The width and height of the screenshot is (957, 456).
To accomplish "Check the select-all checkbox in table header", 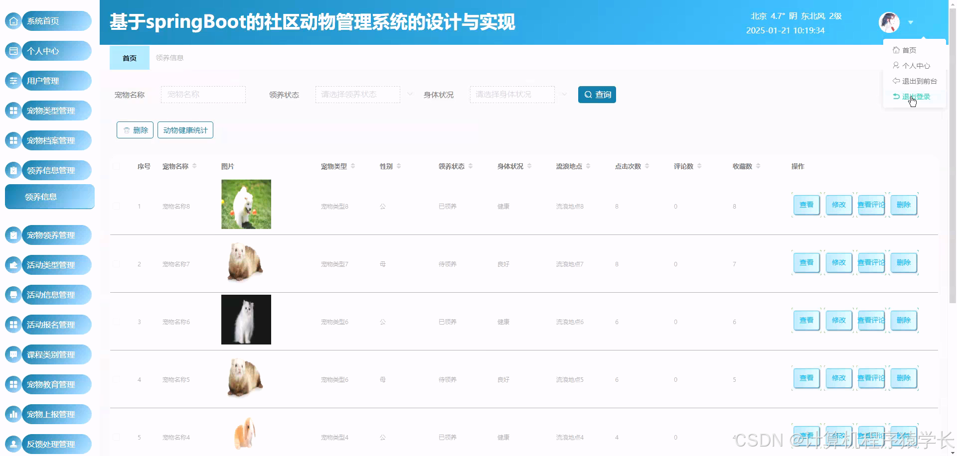I will tap(117, 166).
